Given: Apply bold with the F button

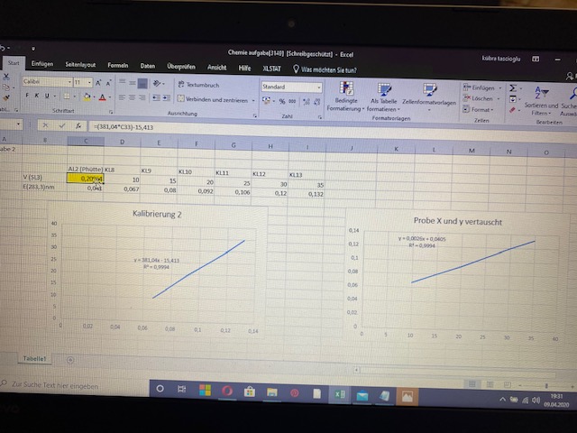Looking at the screenshot, I should click(27, 96).
